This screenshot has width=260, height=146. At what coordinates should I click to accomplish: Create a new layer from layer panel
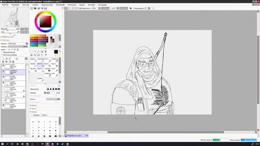(x=3, y=58)
